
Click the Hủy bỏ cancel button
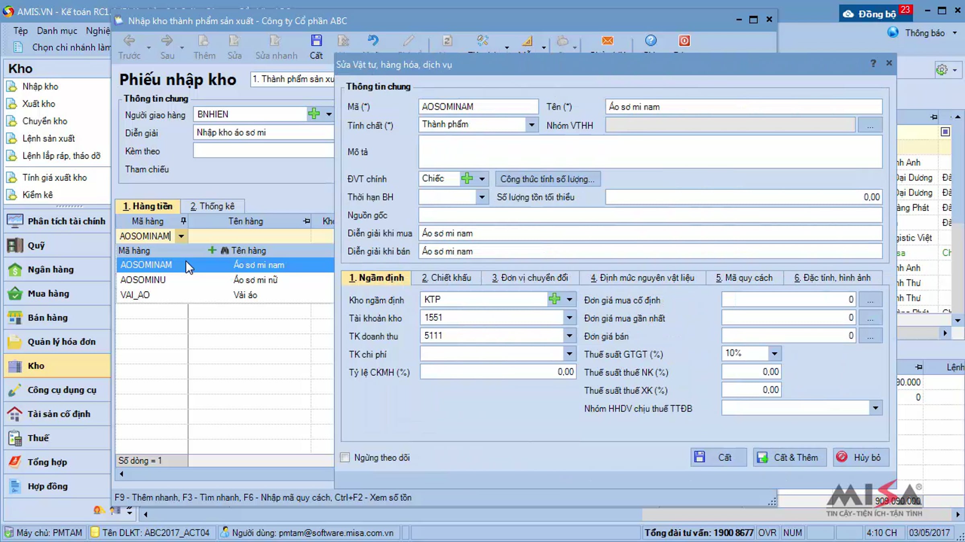coord(861,457)
